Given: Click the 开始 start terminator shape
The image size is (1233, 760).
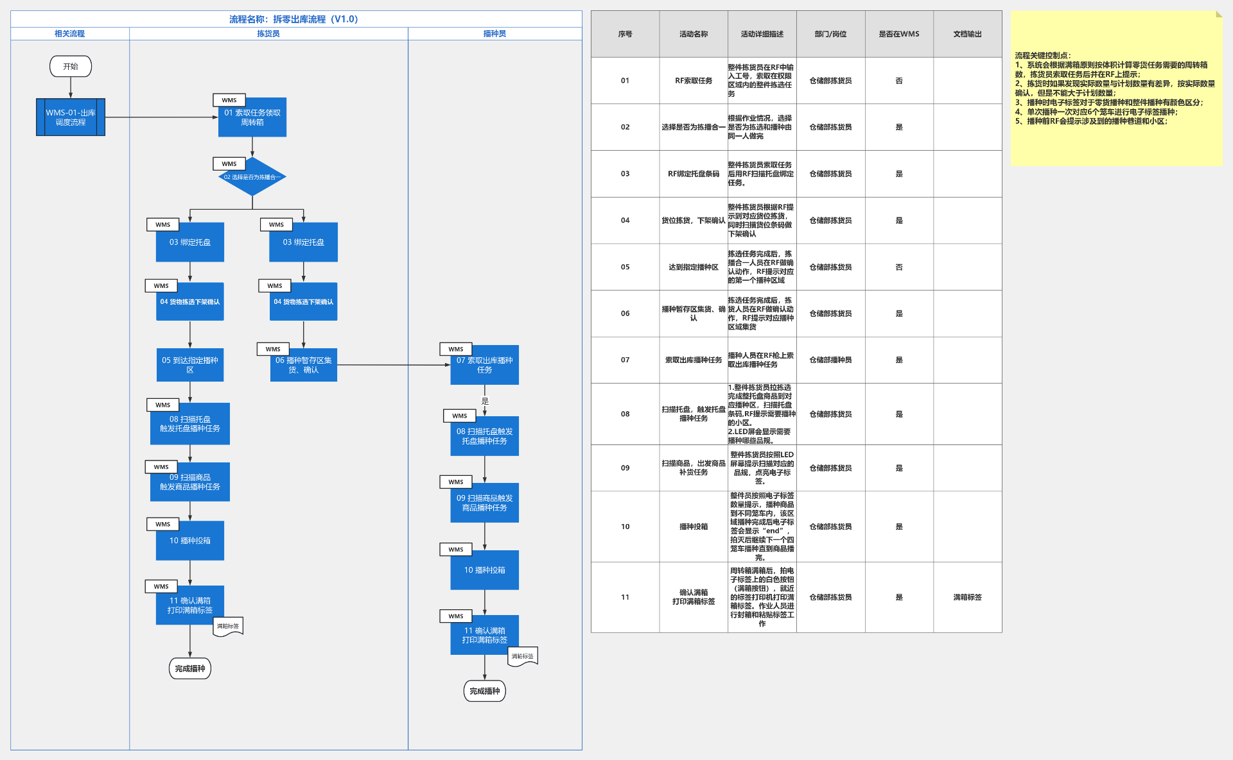Looking at the screenshot, I should 71,67.
